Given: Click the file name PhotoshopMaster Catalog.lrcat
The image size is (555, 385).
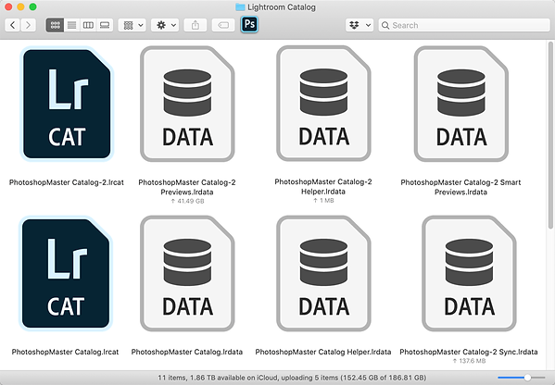Looking at the screenshot, I should 65,352.
